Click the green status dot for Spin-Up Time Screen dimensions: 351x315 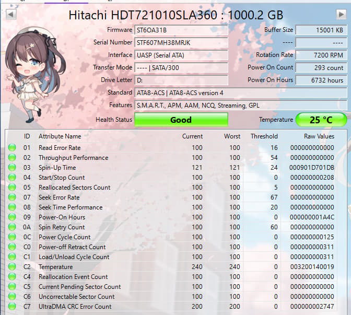point(12,168)
